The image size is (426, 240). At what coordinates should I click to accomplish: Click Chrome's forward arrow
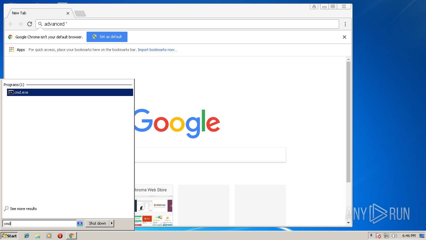pos(20,24)
